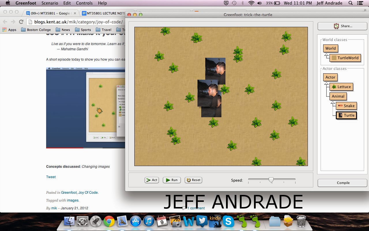Open iTunes from the Dock
The height and width of the screenshot is (231, 369).
[x=149, y=221]
